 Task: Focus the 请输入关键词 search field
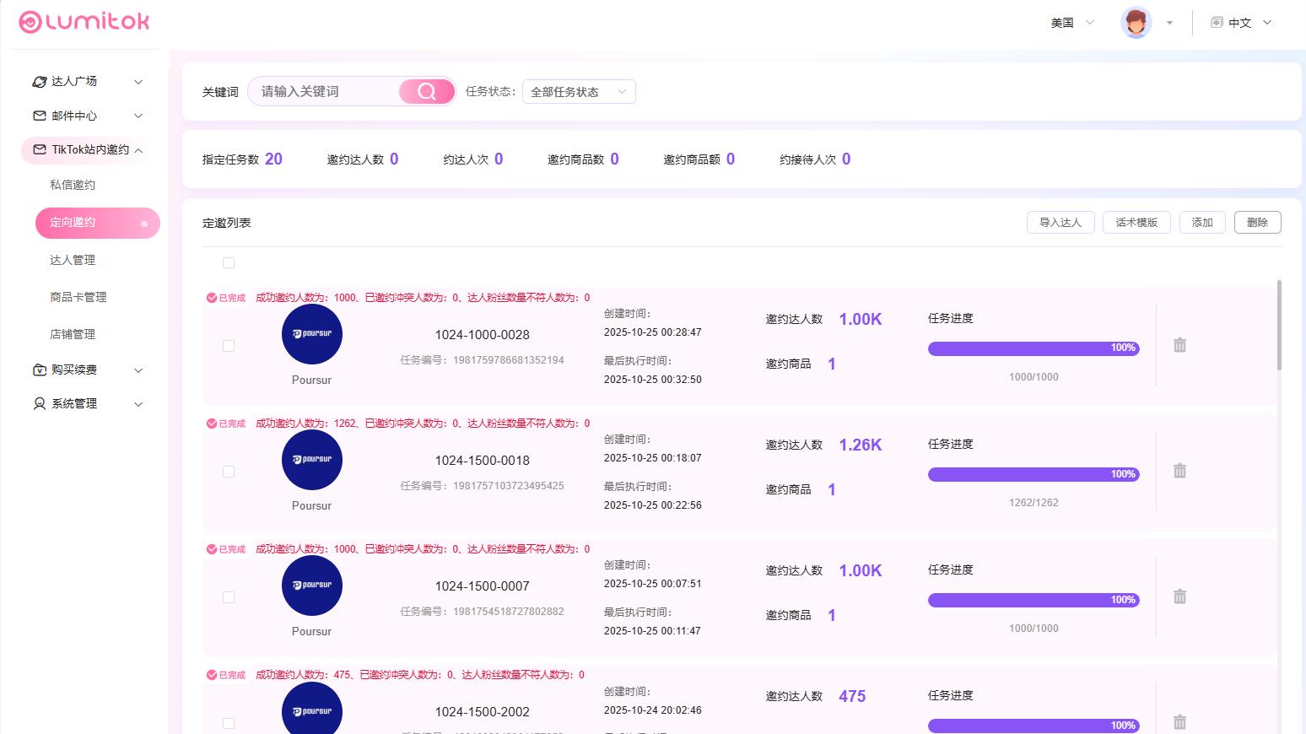coord(325,91)
